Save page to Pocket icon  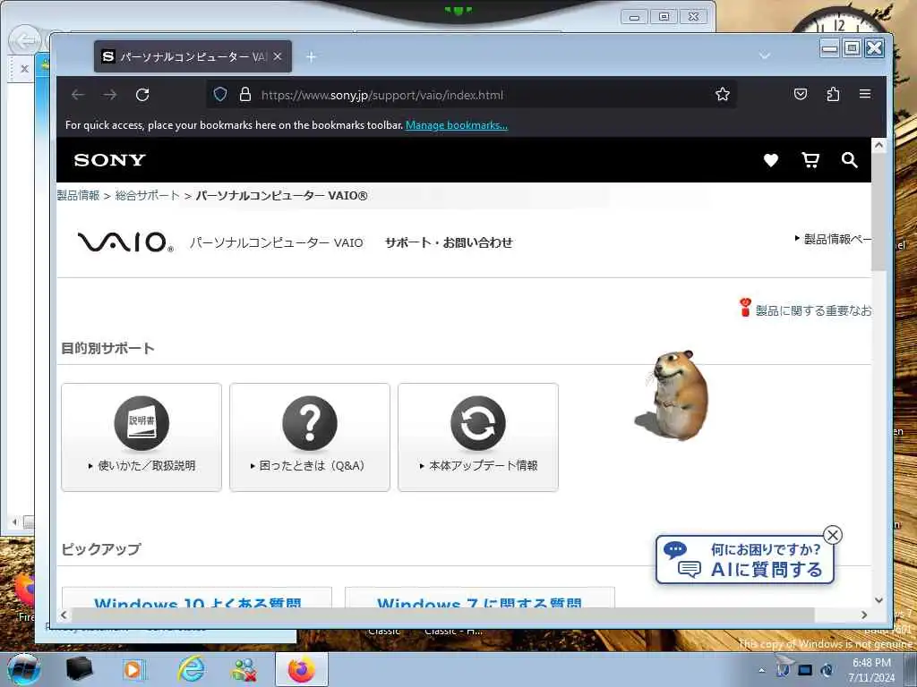tap(801, 94)
